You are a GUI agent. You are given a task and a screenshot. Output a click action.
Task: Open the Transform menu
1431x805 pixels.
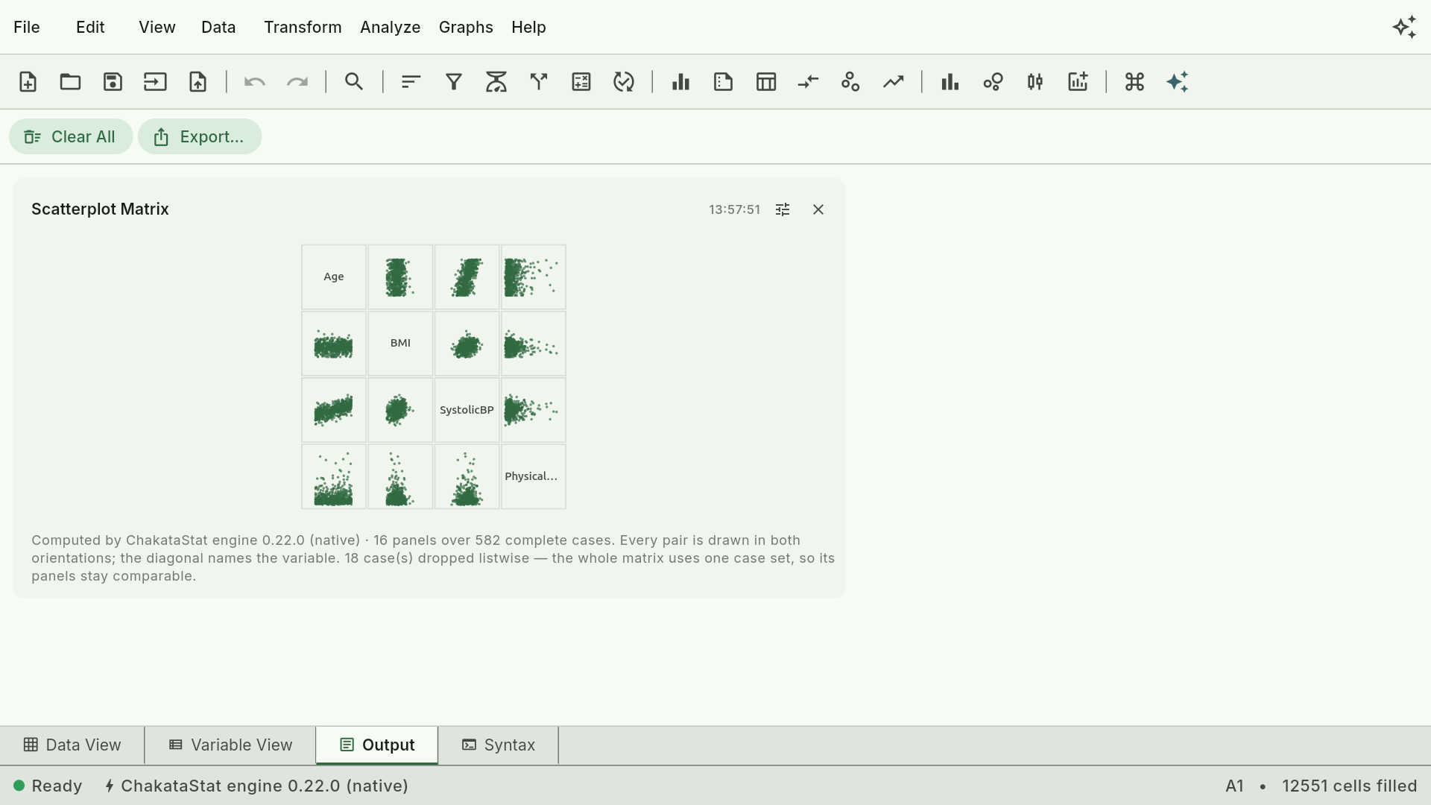point(303,27)
